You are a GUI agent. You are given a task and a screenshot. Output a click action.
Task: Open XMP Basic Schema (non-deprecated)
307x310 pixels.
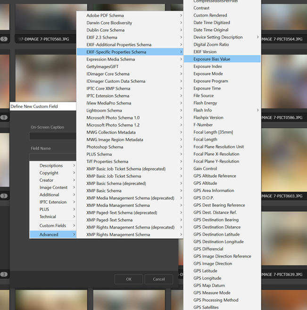130,191
